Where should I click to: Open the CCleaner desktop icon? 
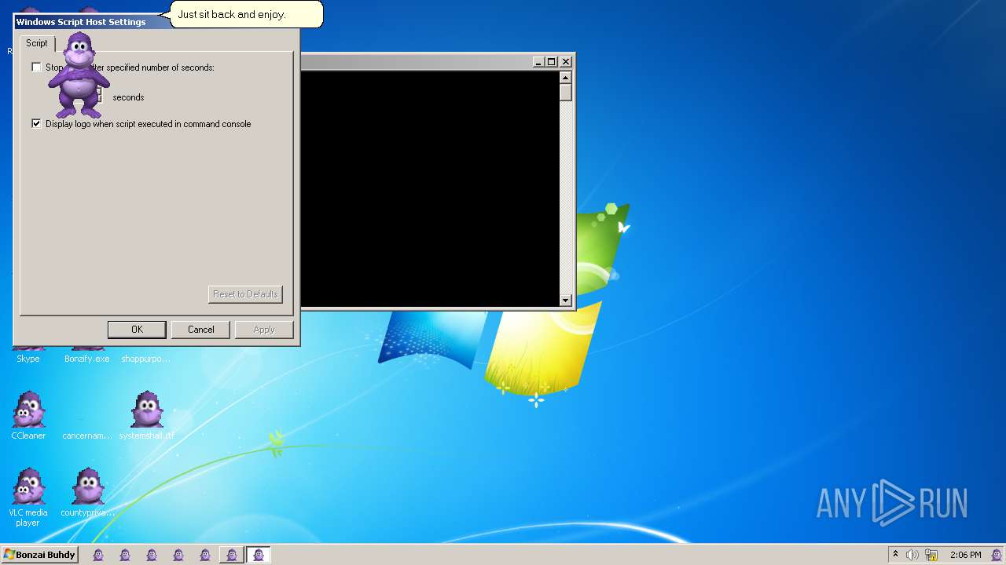pyautogui.click(x=28, y=416)
